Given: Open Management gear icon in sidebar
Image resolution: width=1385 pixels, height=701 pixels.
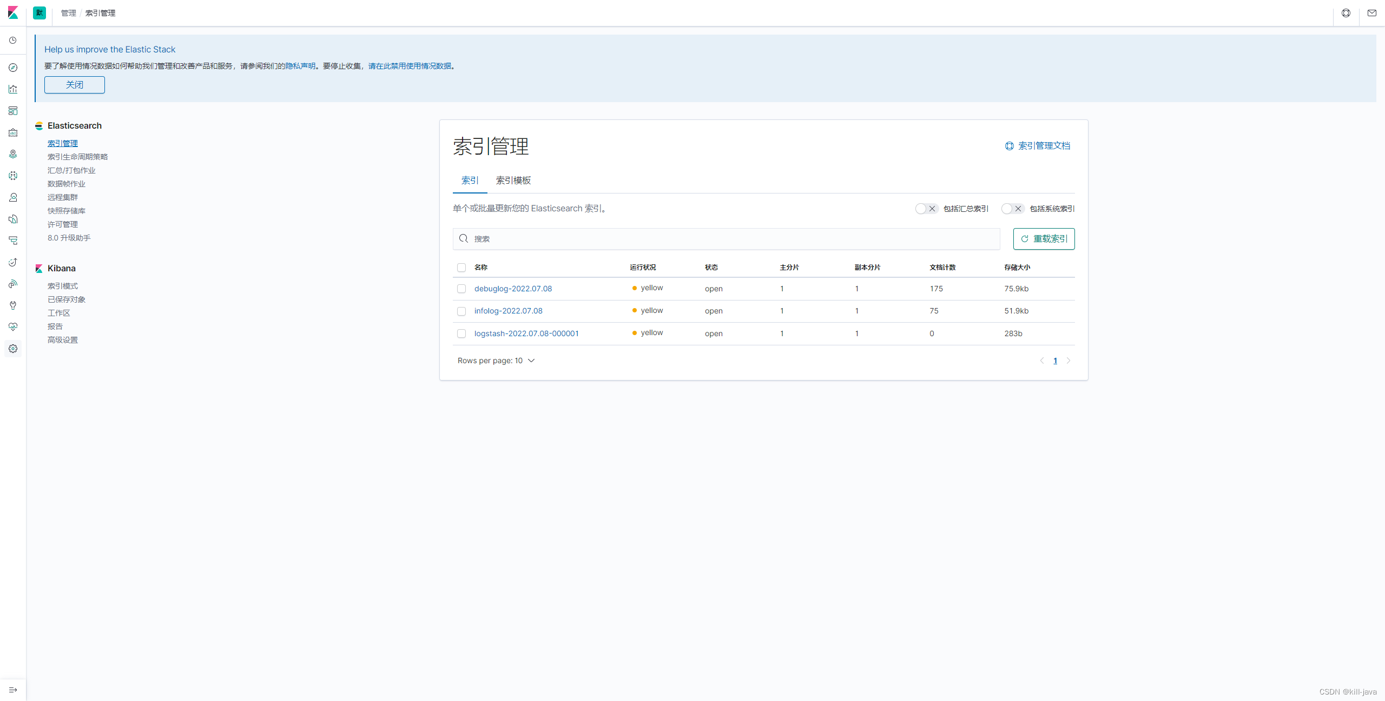Looking at the screenshot, I should coord(13,349).
